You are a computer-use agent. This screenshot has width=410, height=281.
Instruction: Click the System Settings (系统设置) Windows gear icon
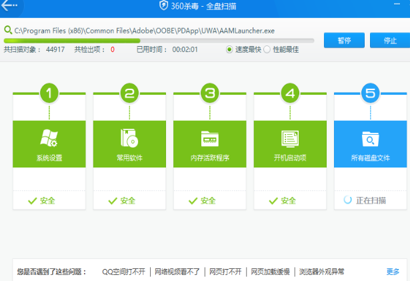tap(49, 138)
